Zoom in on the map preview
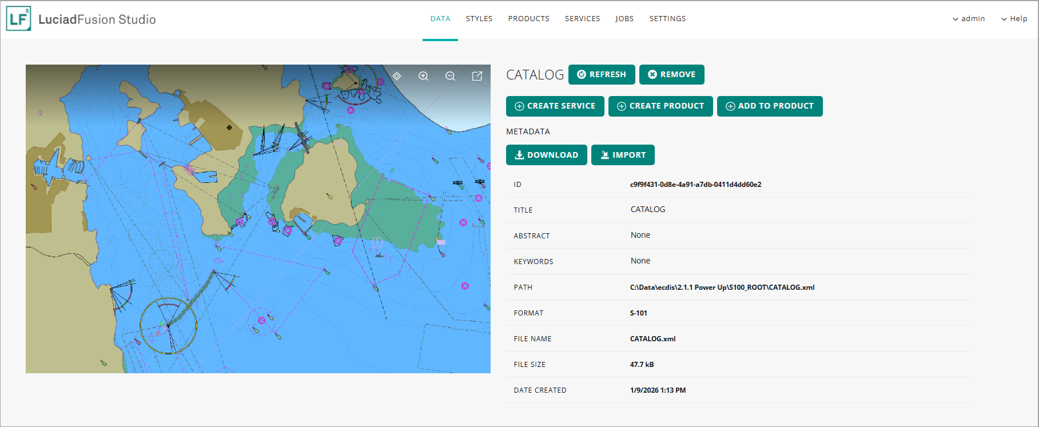 click(x=423, y=76)
